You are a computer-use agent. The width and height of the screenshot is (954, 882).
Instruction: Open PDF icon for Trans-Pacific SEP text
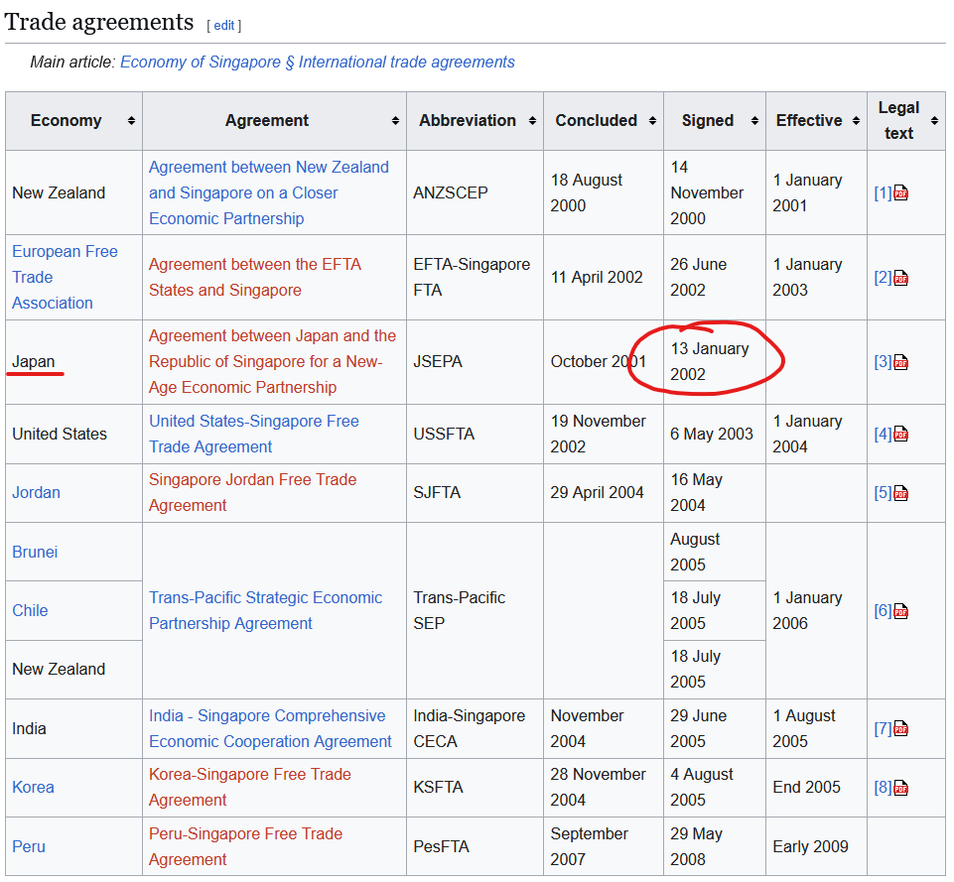click(x=901, y=611)
